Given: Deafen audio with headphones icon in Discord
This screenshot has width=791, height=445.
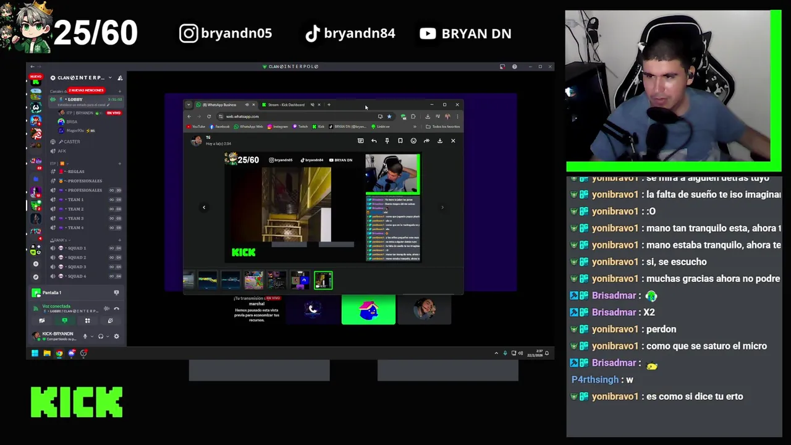Looking at the screenshot, I should point(101,336).
